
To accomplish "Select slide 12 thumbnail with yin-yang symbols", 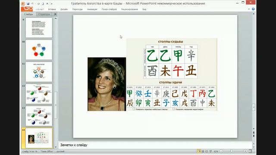I will 39,94.
